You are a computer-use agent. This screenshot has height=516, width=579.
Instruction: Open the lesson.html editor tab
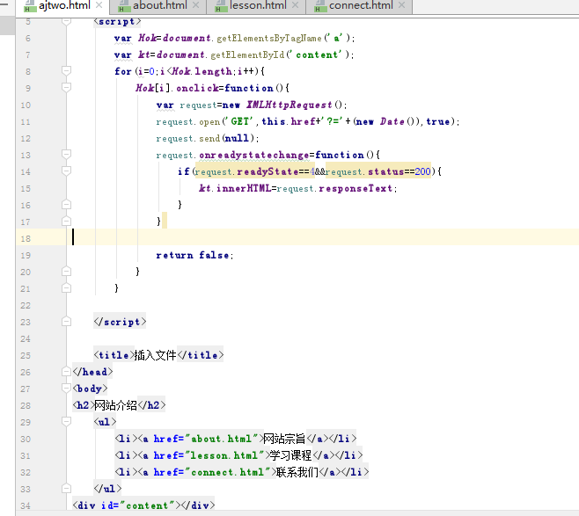(258, 5)
